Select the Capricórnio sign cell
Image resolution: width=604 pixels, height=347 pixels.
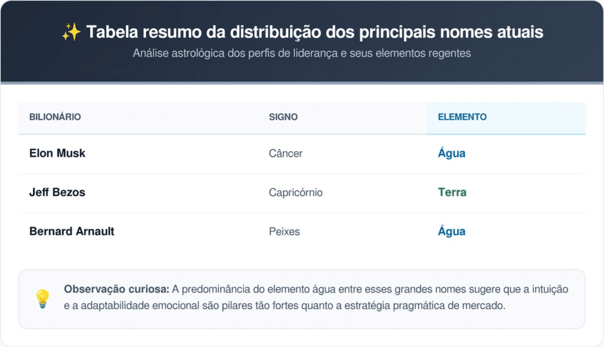coord(296,192)
